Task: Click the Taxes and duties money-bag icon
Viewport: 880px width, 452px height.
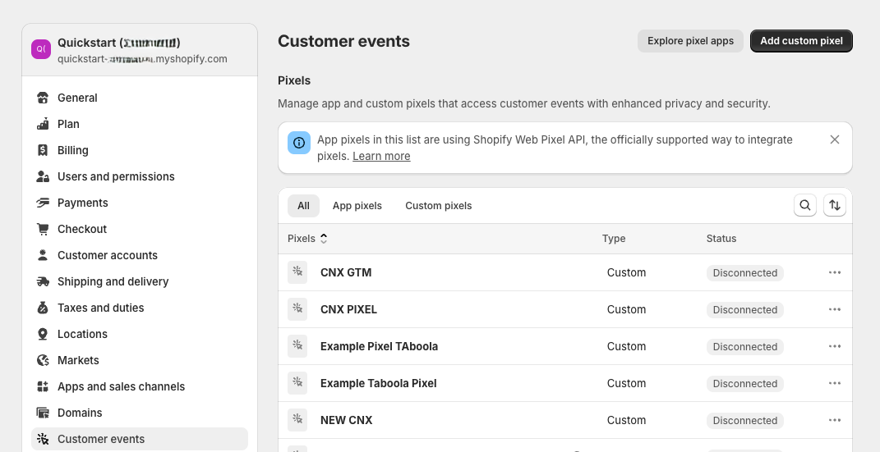Action: [43, 308]
